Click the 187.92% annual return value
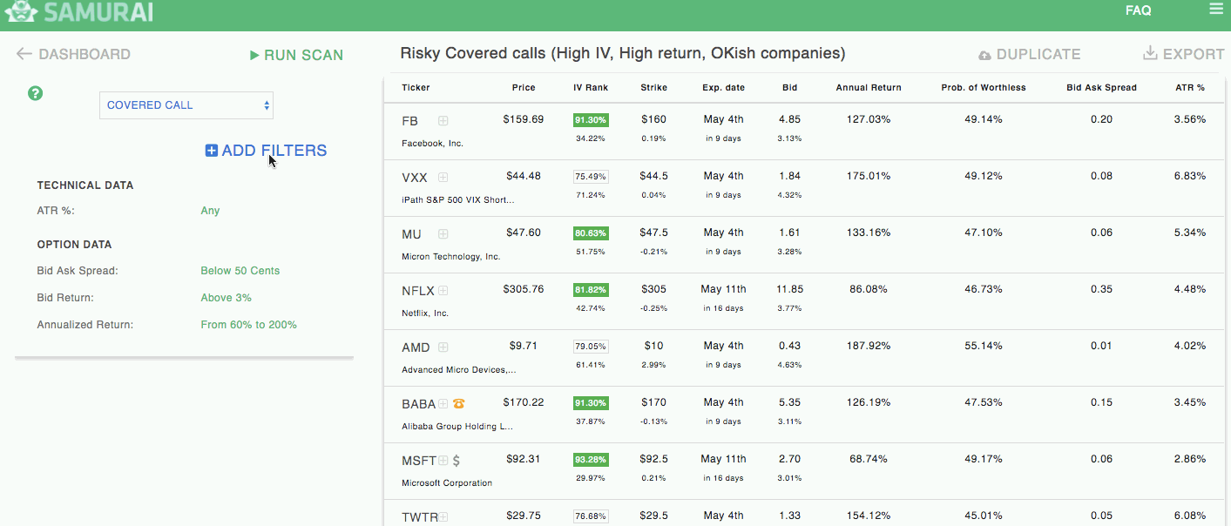The image size is (1231, 526). [869, 346]
